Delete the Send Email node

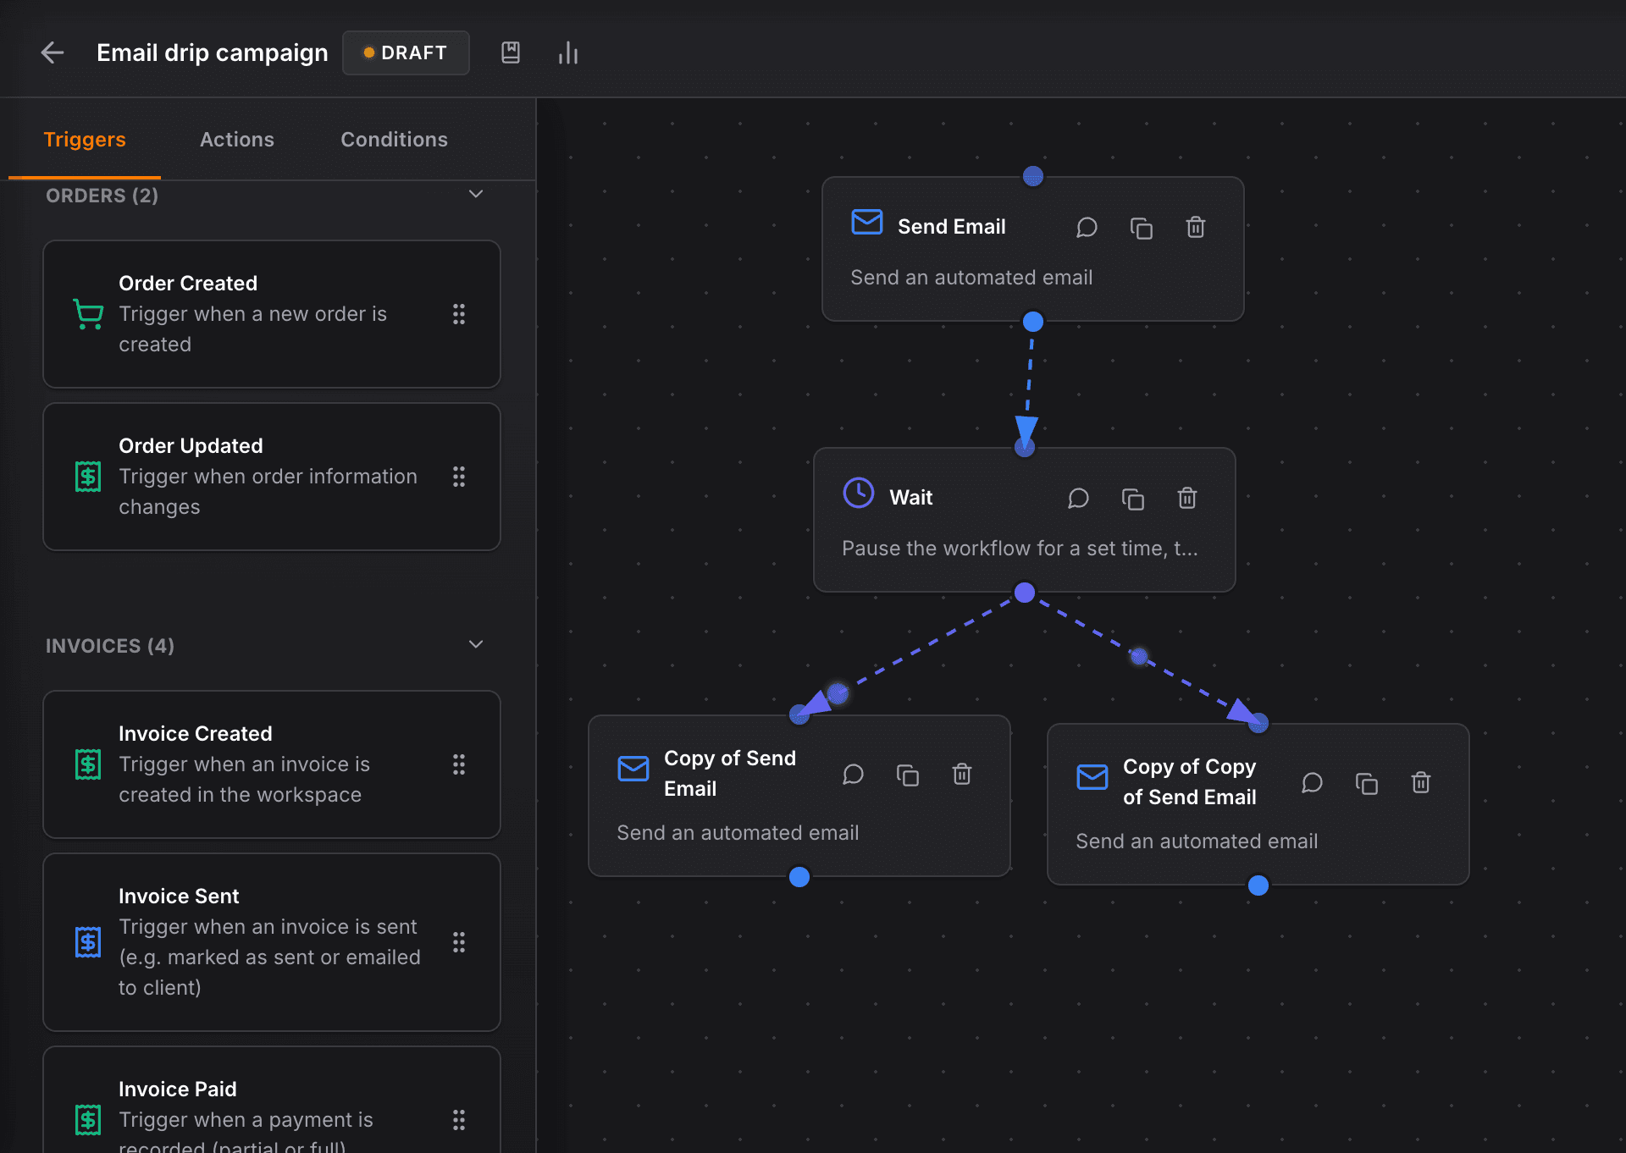1195,227
